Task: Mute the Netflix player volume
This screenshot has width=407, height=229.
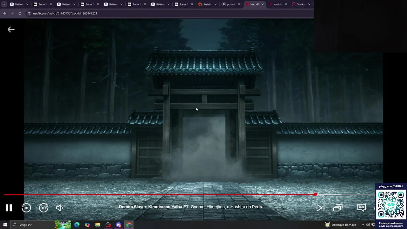Action: 59,208
